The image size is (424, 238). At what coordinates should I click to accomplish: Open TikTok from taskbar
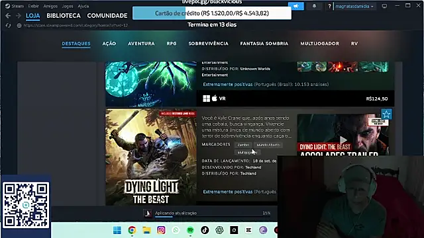coord(205,230)
